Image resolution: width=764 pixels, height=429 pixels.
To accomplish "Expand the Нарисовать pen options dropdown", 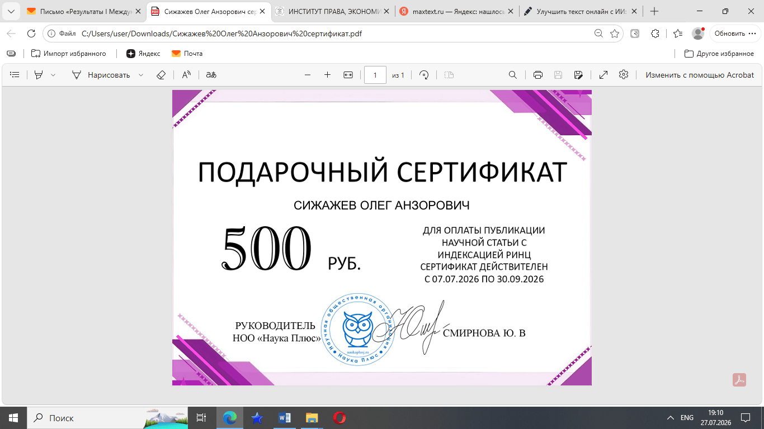I will click(x=141, y=75).
